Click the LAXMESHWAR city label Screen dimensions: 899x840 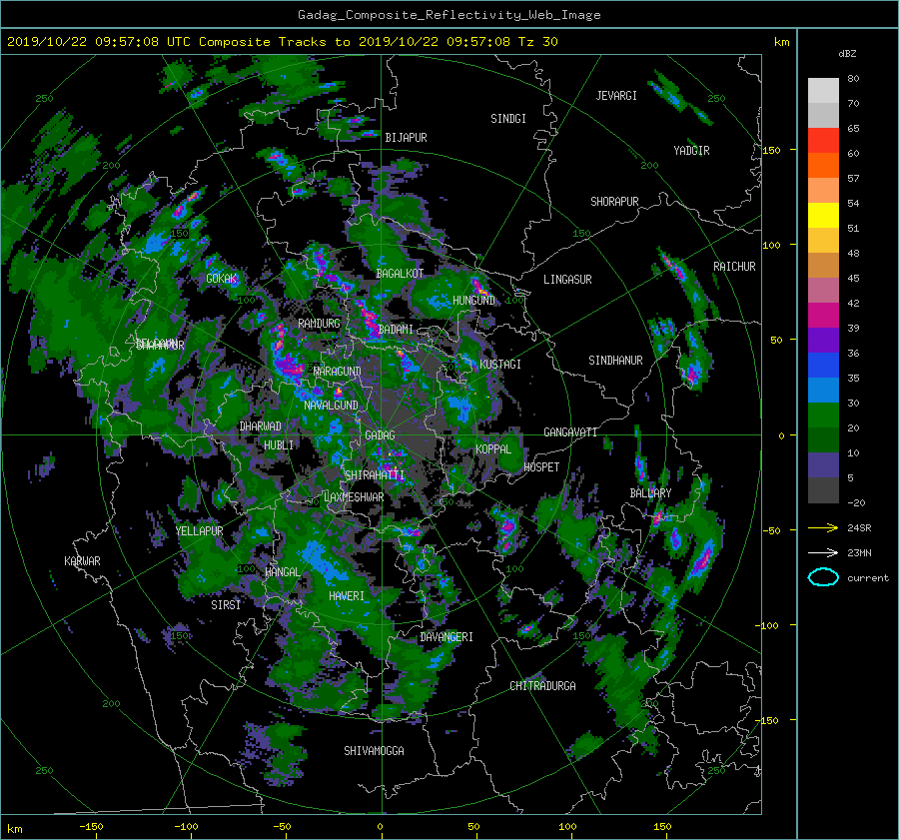click(354, 497)
